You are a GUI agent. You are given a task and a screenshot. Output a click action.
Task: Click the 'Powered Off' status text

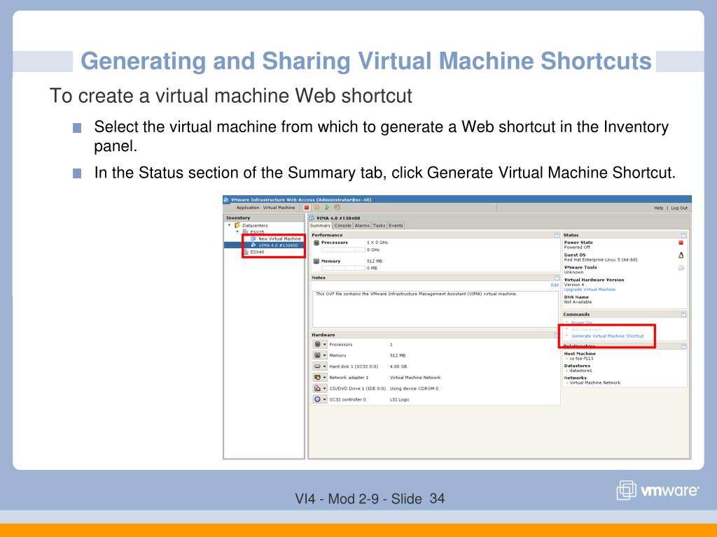pos(577,247)
